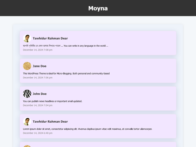
Task: Click the WordPress Theme Micro-Blogging post text
Action: coord(66,73)
